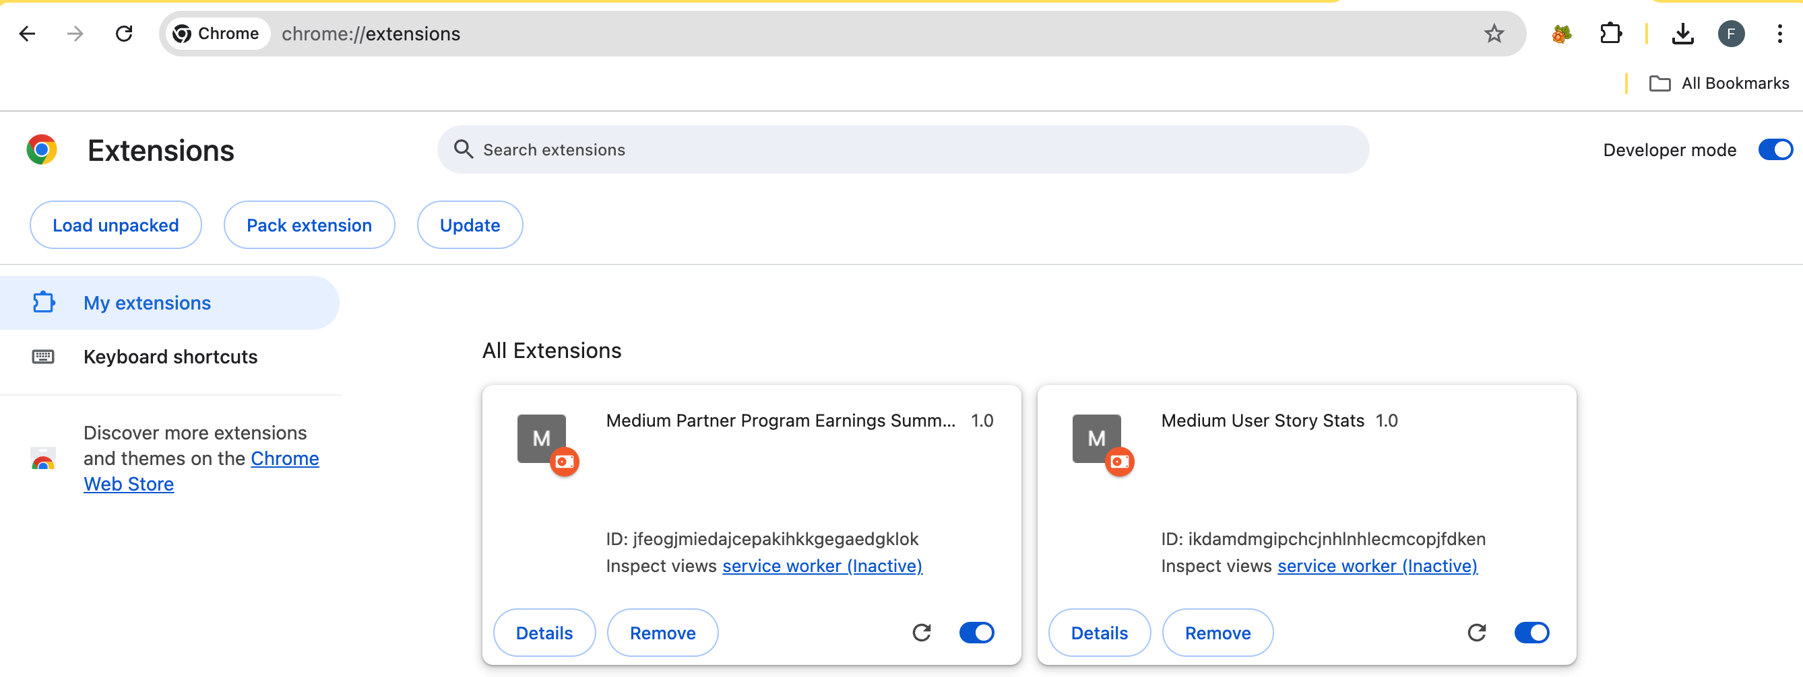Reload the page with the refresh icon
1803x677 pixels.
[124, 34]
